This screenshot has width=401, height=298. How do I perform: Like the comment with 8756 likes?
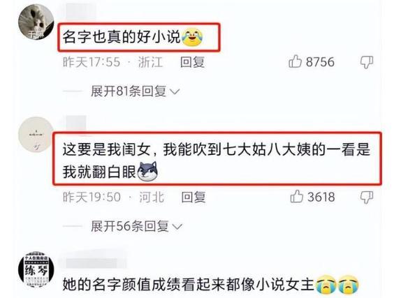coord(295,61)
